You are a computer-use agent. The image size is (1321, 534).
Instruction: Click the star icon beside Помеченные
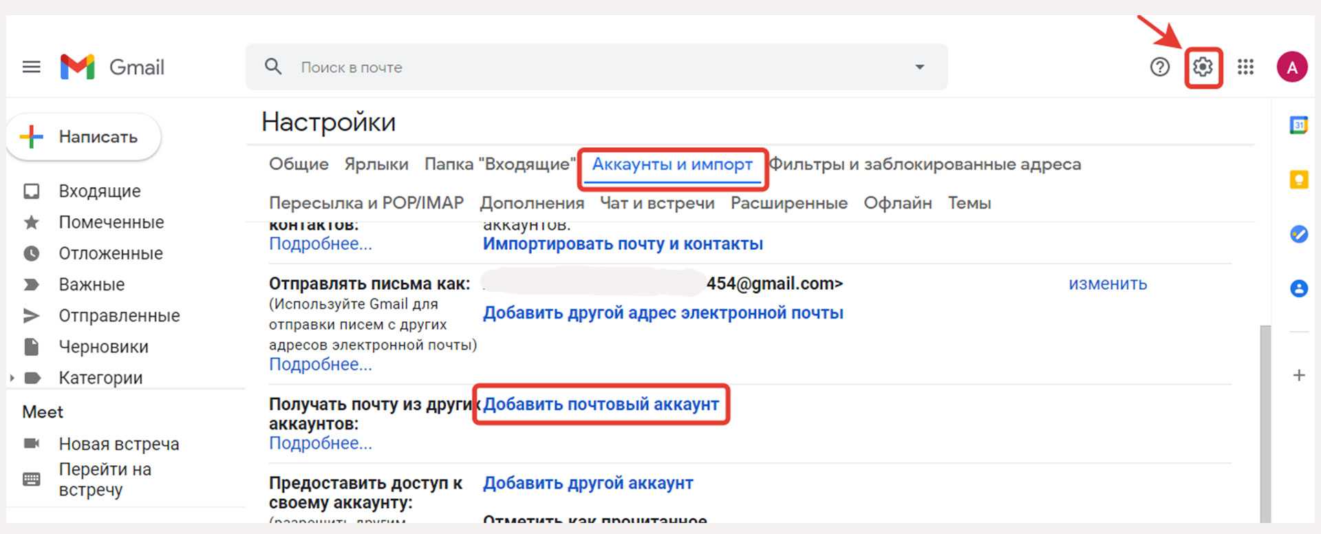pyautogui.click(x=31, y=222)
